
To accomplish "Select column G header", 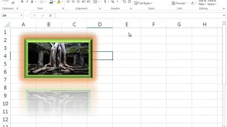I will point(179,24).
